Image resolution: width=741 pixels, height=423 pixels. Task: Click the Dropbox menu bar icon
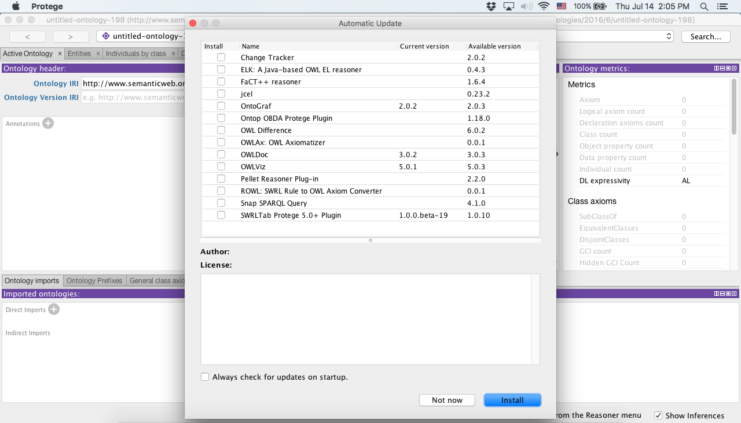491,6
